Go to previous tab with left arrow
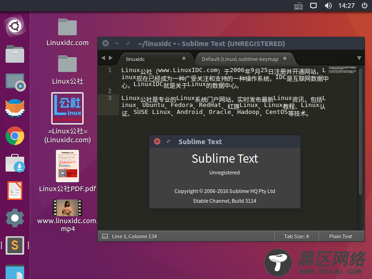This screenshot has height=279, width=372. [x=103, y=58]
